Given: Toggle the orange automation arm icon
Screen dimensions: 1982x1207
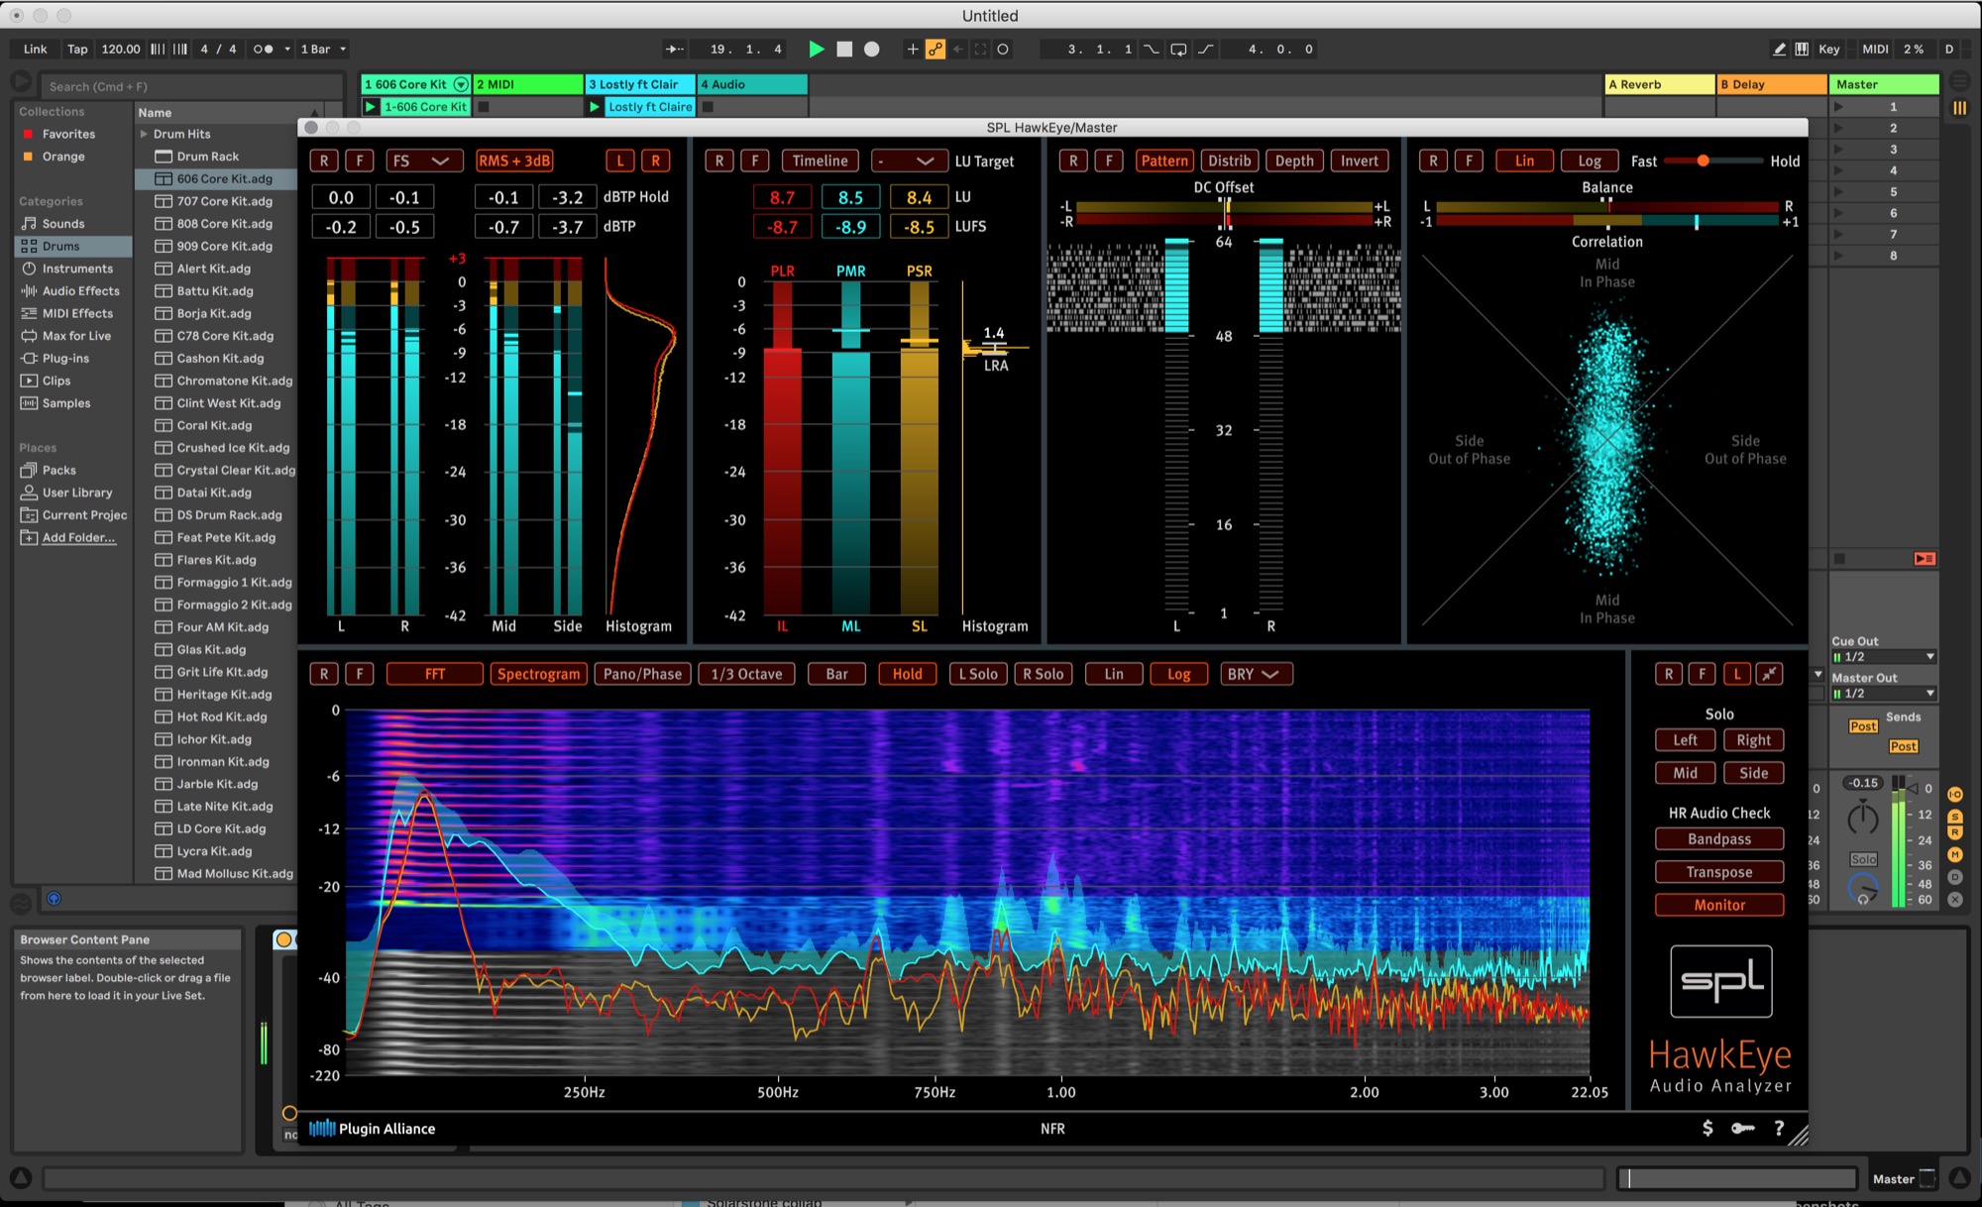Looking at the screenshot, I should click(936, 49).
